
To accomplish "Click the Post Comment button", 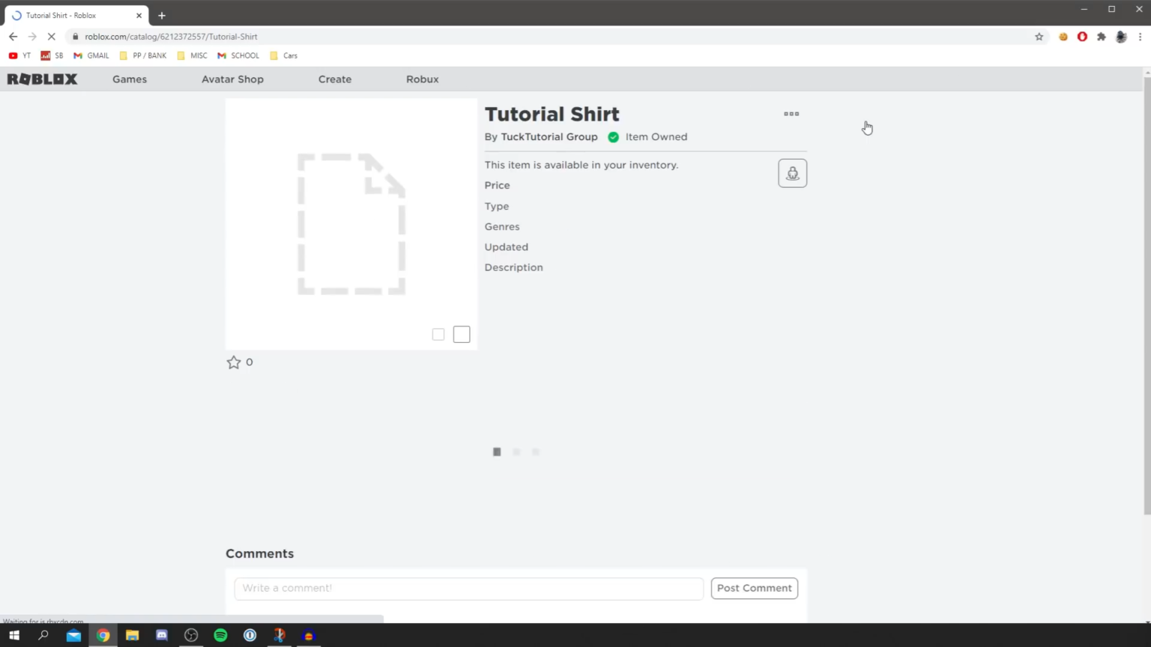I will coord(754,588).
